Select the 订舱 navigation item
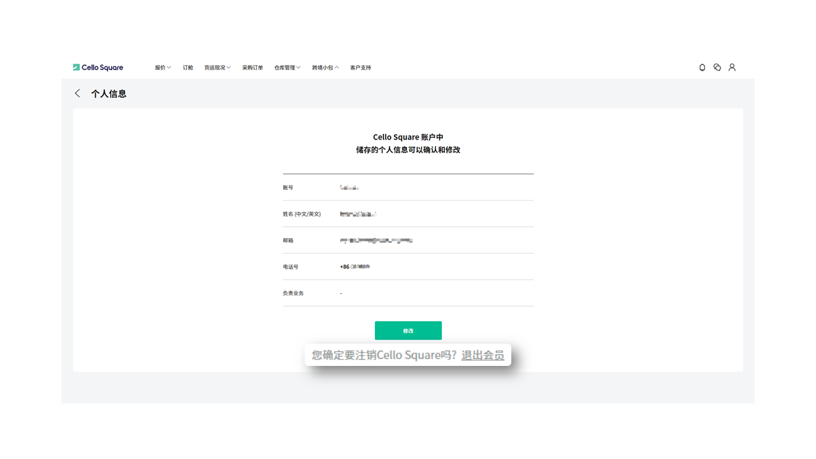816x459 pixels. pyautogui.click(x=187, y=67)
